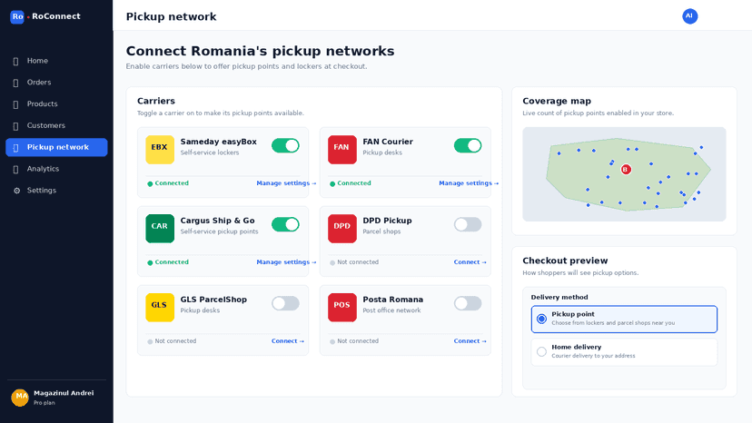The height and width of the screenshot is (423, 752).
Task: Click the 'Parcel shops' subtitle
Action: tap(381, 231)
